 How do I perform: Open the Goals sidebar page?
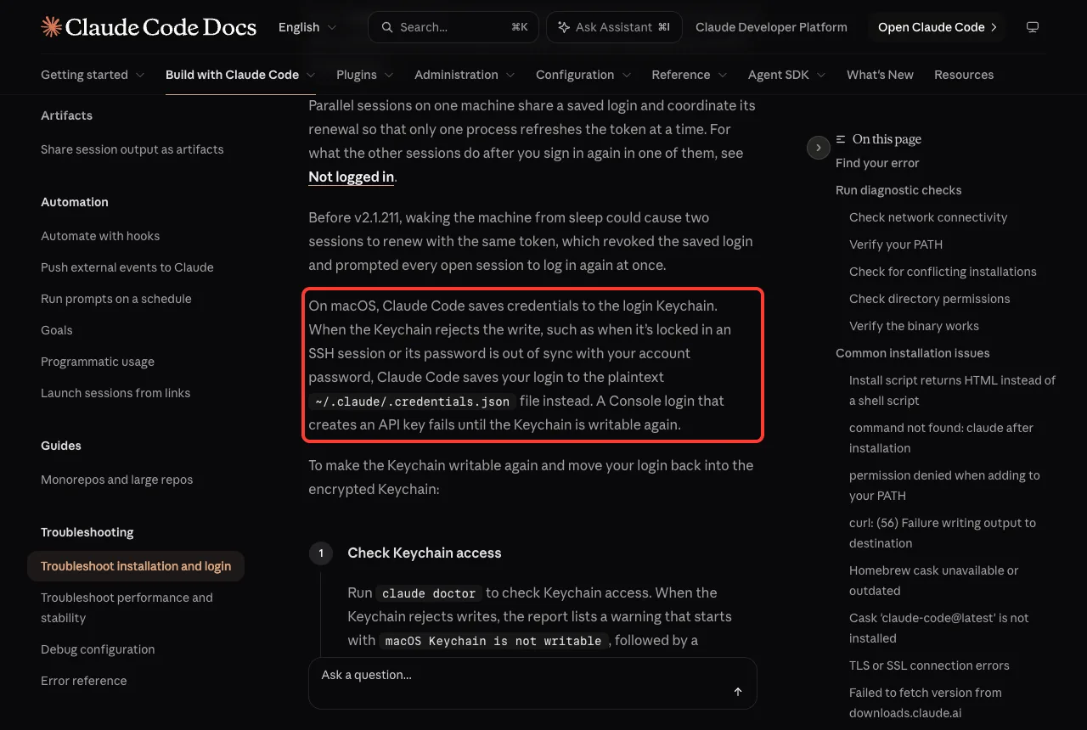coord(57,330)
